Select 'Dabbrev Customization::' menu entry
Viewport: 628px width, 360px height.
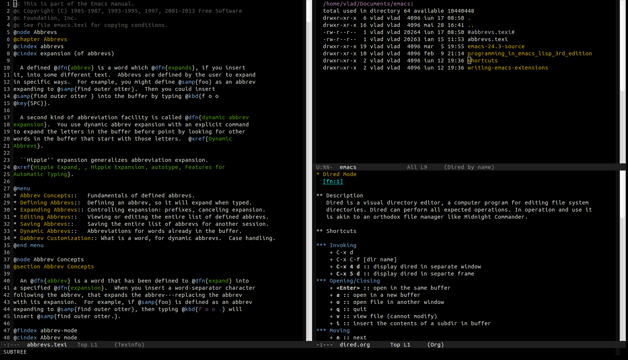click(59, 238)
